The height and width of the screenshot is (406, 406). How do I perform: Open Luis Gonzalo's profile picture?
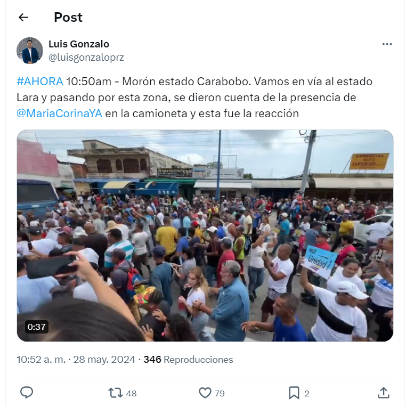click(x=30, y=51)
